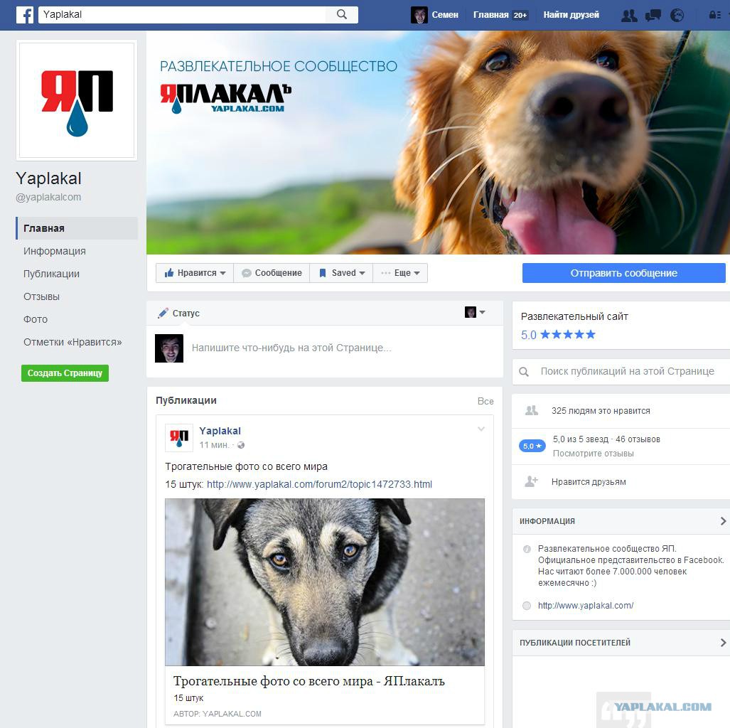
Task: Open notifications globe icon
Action: 677,16
